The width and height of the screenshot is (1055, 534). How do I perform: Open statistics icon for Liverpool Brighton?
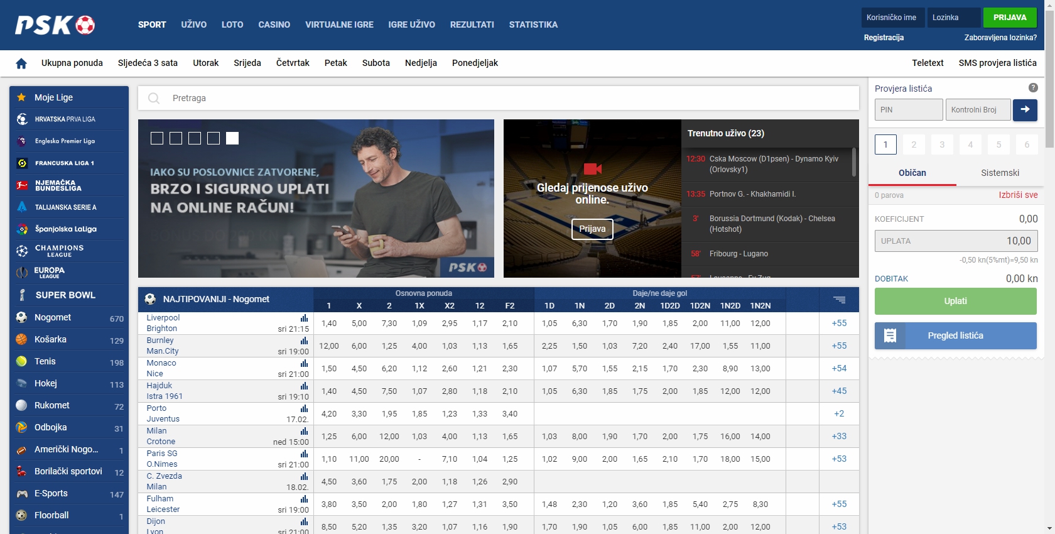pos(304,318)
